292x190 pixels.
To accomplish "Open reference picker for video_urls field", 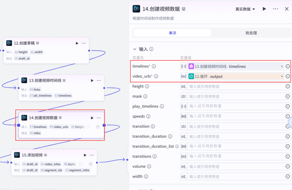I will point(287,76).
